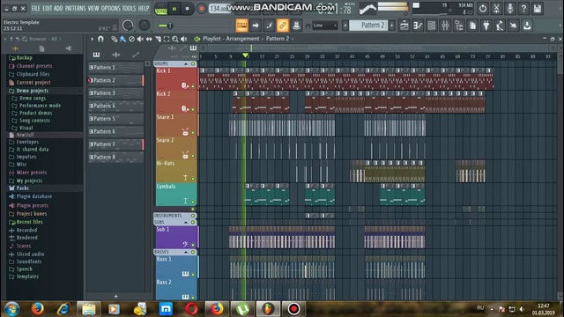Viewport: 564px width, 317px height.
Task: Pause the song with the Pause button
Action: pos(174,8)
